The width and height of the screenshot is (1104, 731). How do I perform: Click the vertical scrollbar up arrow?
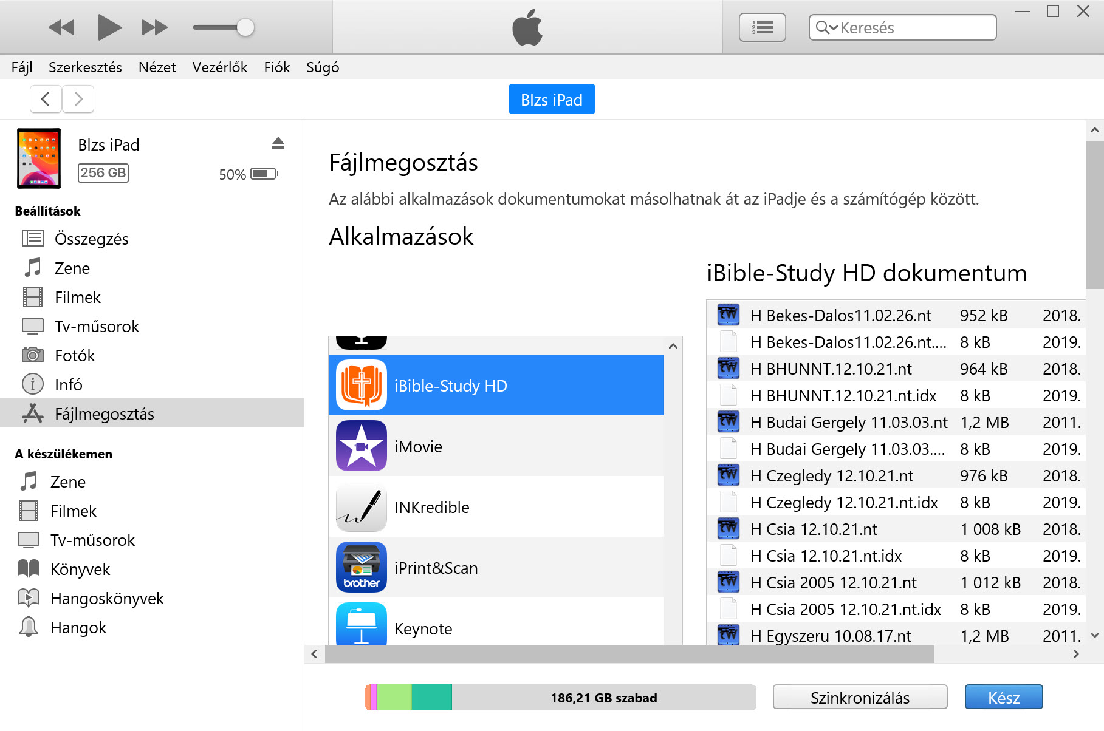click(x=1095, y=130)
